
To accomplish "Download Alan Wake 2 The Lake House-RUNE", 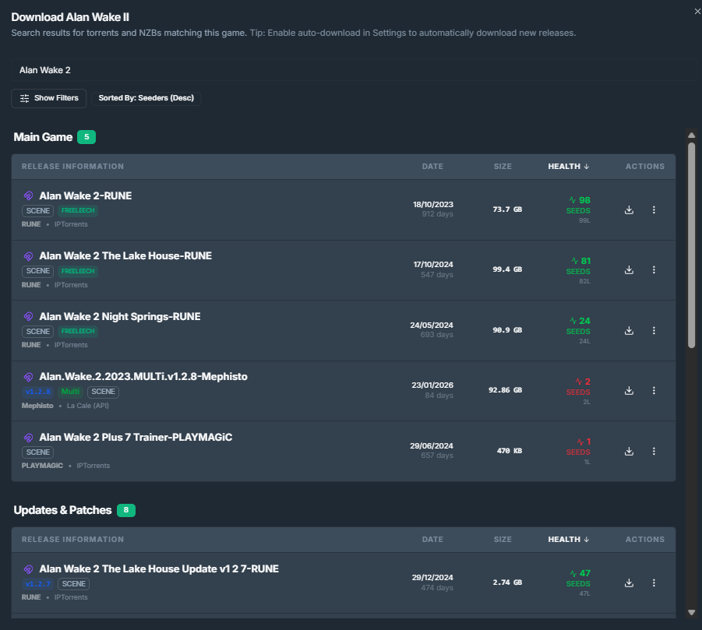I will [x=629, y=269].
